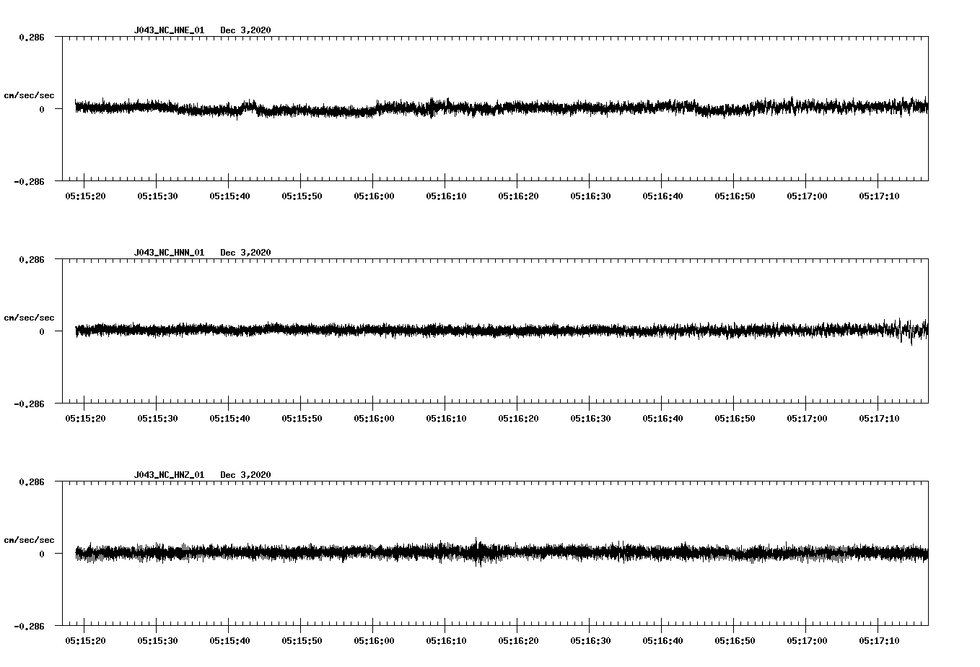Select the J043_NC_HNN_01 trace title
Screen dimensions: 980x667
[x=168, y=250]
